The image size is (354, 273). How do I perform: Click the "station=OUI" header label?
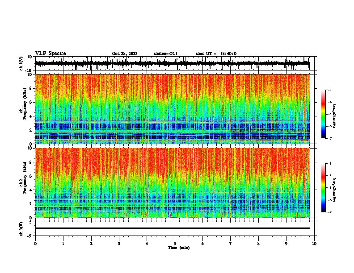coord(165,54)
